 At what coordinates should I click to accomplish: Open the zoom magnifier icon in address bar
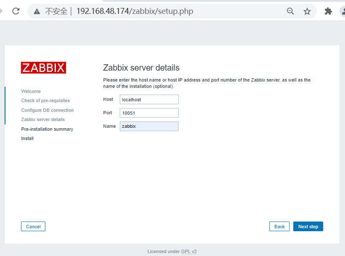coord(290,11)
